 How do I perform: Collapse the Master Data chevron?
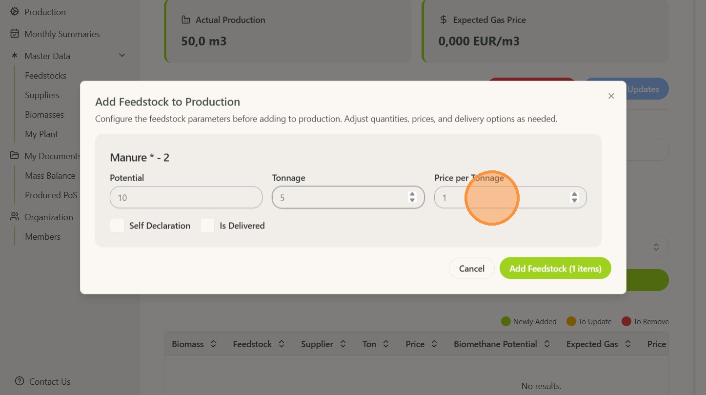tap(122, 56)
